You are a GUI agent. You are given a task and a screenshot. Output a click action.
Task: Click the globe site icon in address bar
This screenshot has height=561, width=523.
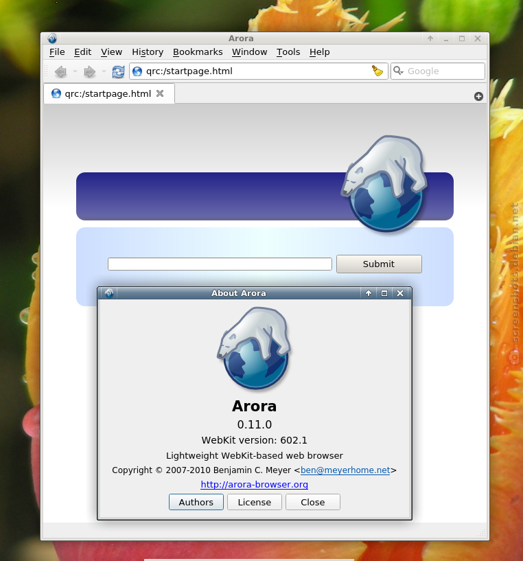tap(137, 71)
